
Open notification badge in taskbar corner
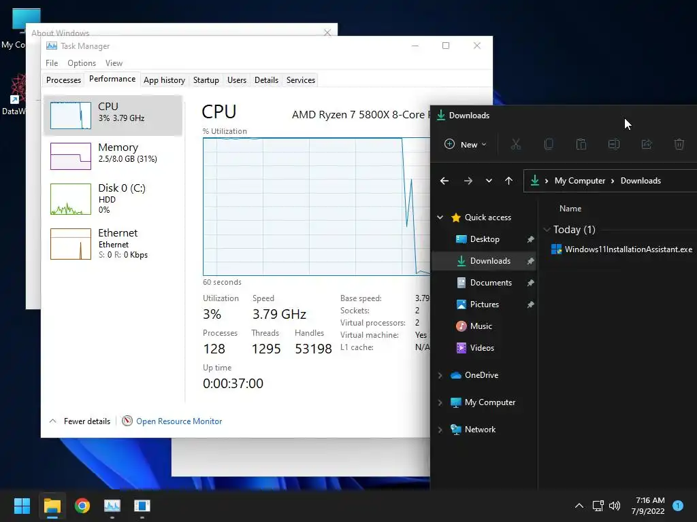[x=678, y=505]
